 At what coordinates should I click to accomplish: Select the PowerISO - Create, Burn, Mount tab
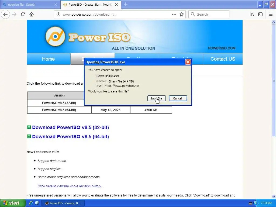click(91, 5)
